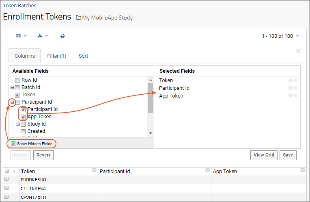Click the print icon

point(62,36)
